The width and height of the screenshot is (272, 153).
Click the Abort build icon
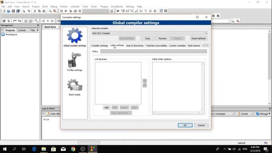(x=80, y=11)
